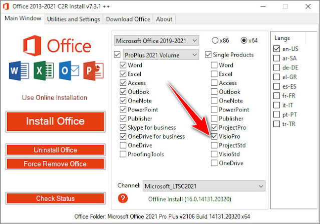Viewport: 320px width, 224px height.
Task: Enable the fr-FR language
Action: 276,95
